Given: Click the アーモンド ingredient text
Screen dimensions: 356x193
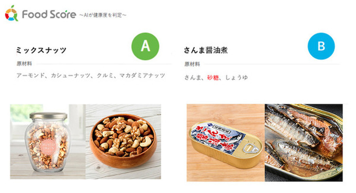Looking at the screenshot, I should 30,76.
